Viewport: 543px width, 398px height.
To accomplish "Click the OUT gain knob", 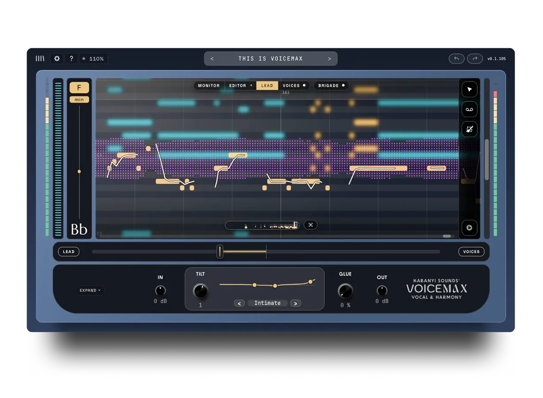I will point(382,291).
